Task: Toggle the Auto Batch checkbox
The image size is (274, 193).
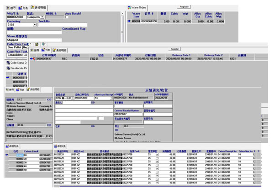Action: (x=67, y=17)
